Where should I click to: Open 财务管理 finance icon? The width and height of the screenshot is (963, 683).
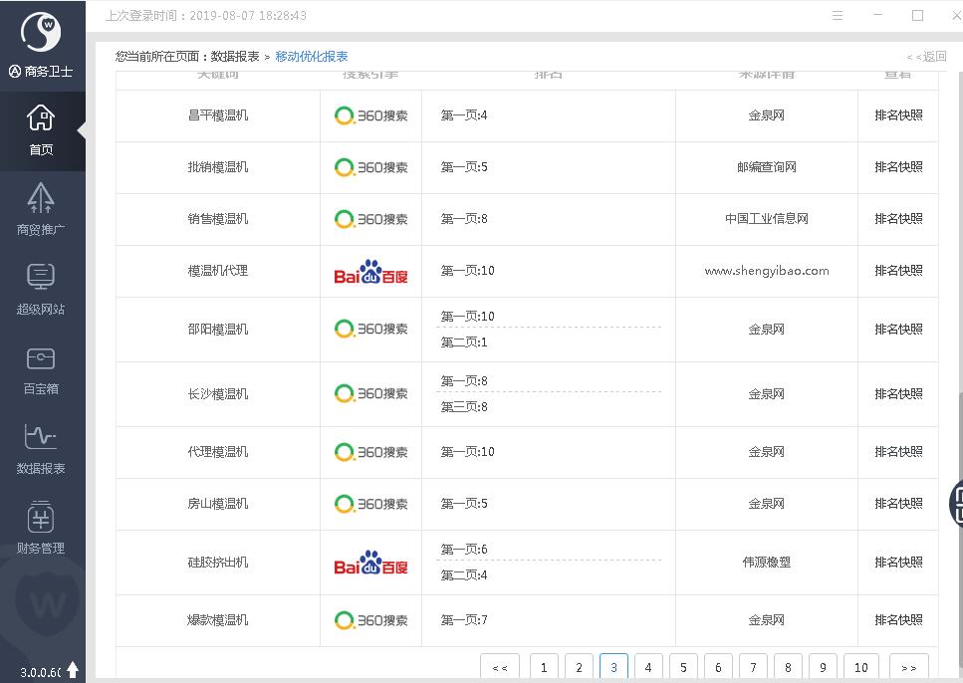41,528
